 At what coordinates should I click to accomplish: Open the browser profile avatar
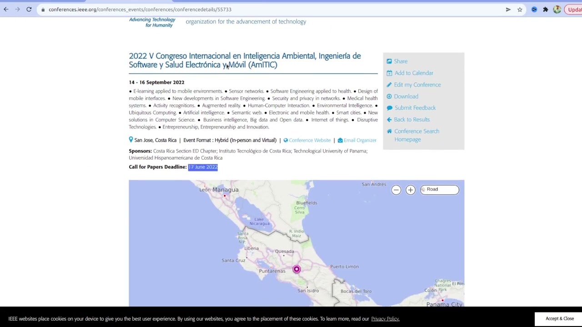click(557, 10)
